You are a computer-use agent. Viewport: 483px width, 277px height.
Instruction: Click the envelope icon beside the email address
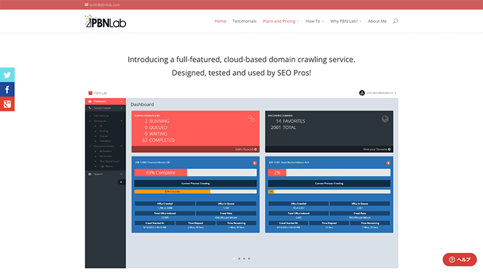click(x=87, y=5)
